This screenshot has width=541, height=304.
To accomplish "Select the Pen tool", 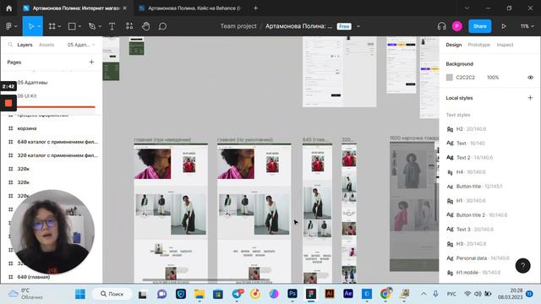I will (92, 26).
